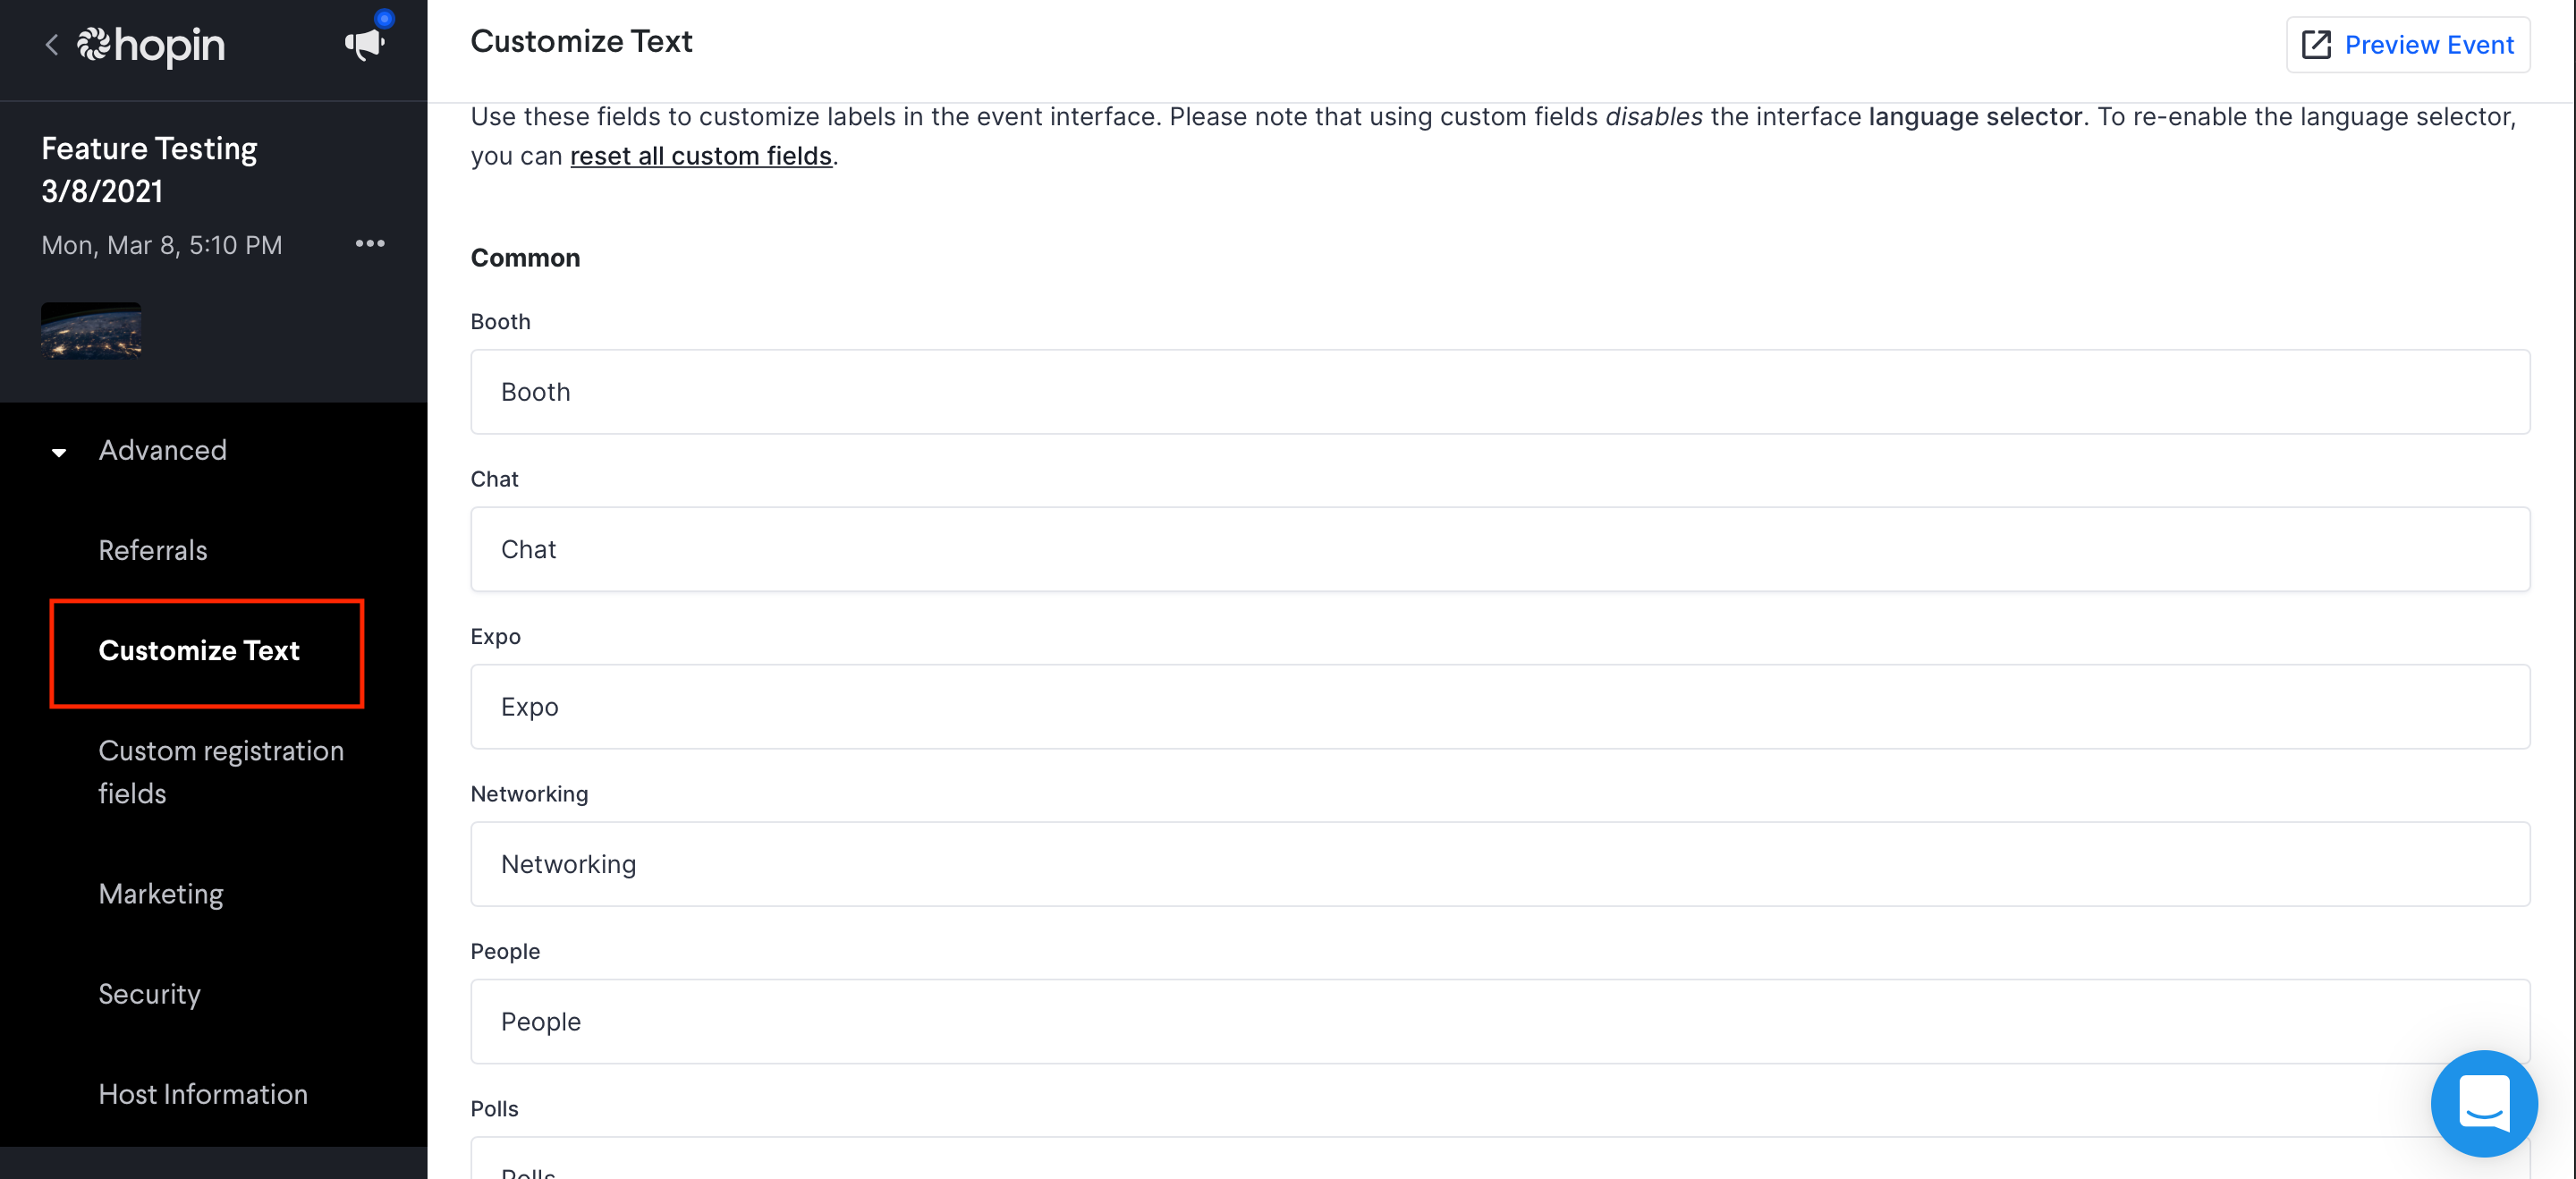
Task: Click the event cover thumbnail
Action: tap(91, 330)
